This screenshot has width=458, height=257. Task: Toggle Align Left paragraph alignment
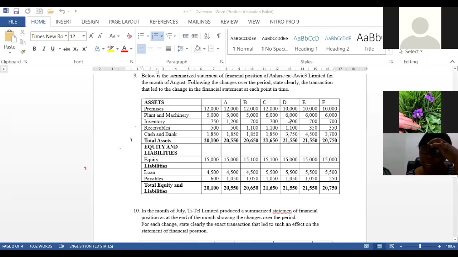(x=141, y=49)
